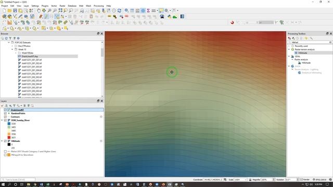Click the Processing Toolbox search field
The width and height of the screenshot is (333, 187).
tap(310, 43)
